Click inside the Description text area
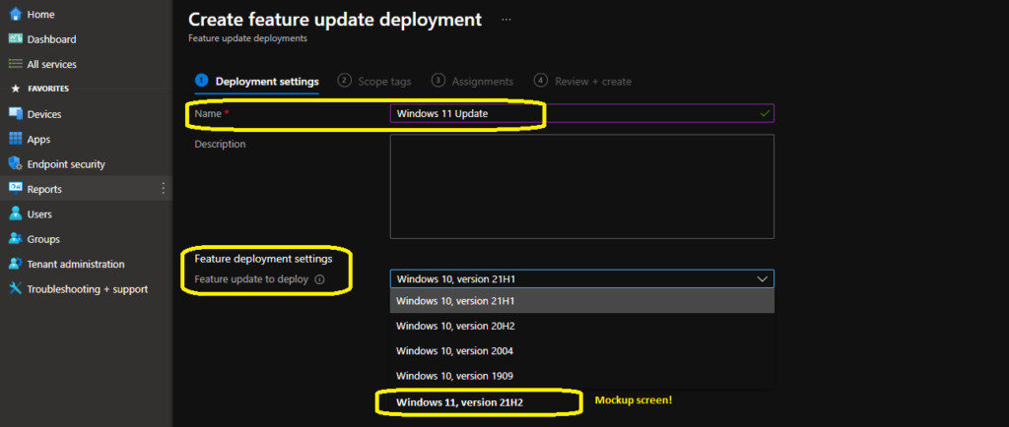The height and width of the screenshot is (427, 1009). click(x=581, y=186)
